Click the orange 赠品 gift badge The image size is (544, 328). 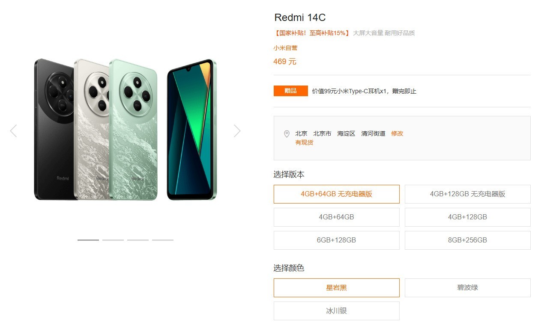click(290, 91)
